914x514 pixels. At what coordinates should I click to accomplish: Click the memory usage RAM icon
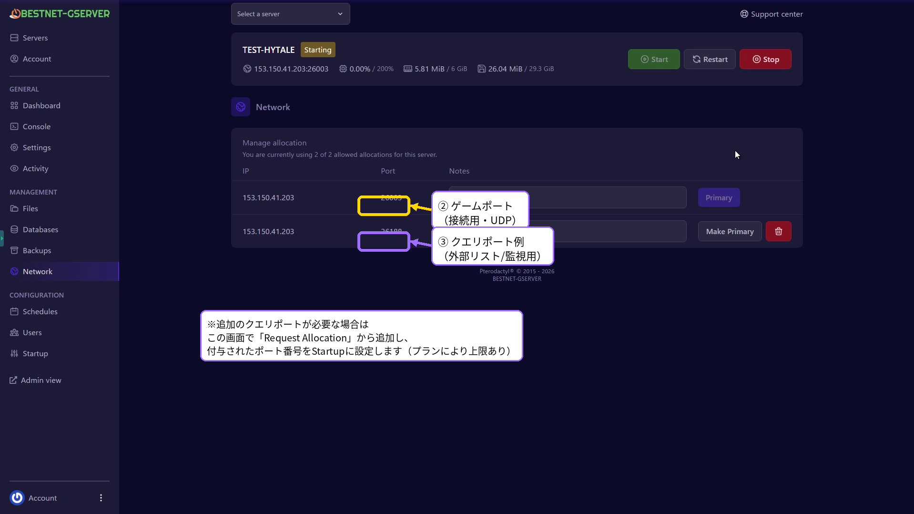[407, 69]
